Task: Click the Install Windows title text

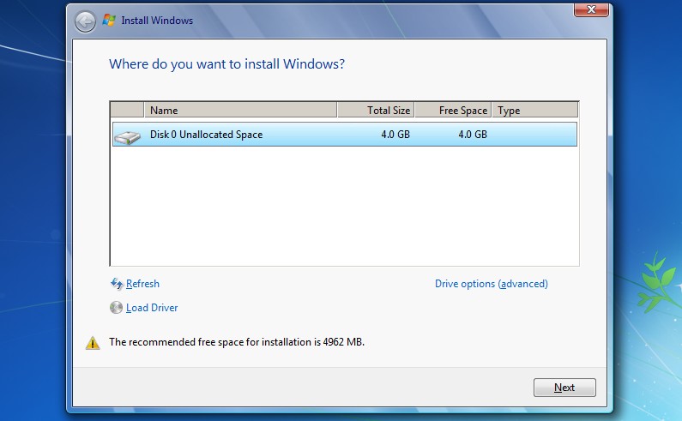Action: [x=157, y=21]
